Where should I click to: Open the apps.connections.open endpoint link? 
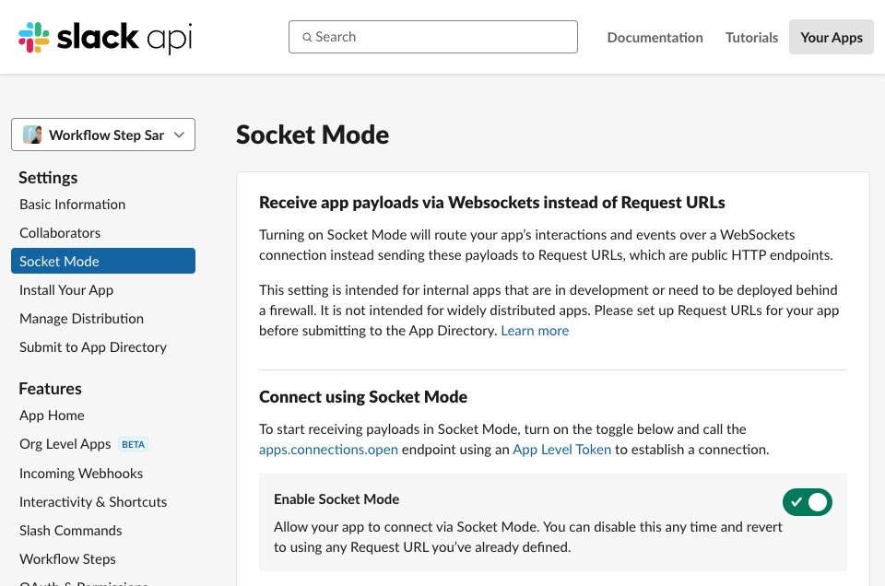tap(328, 450)
